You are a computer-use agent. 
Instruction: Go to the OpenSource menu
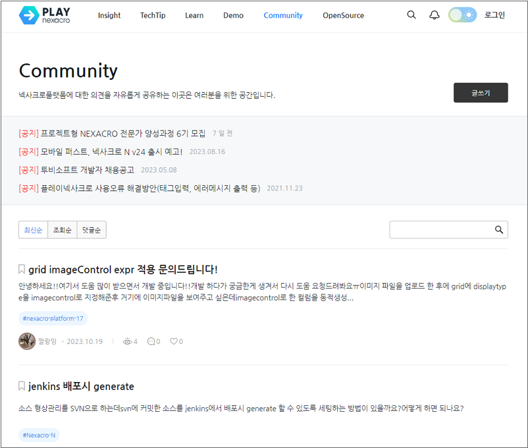(x=342, y=15)
